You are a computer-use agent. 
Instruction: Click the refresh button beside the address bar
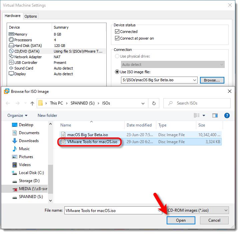pyautogui.click(x=154, y=103)
